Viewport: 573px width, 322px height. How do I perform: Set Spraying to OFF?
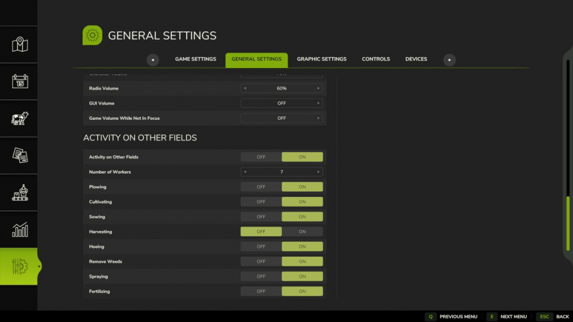point(261,277)
